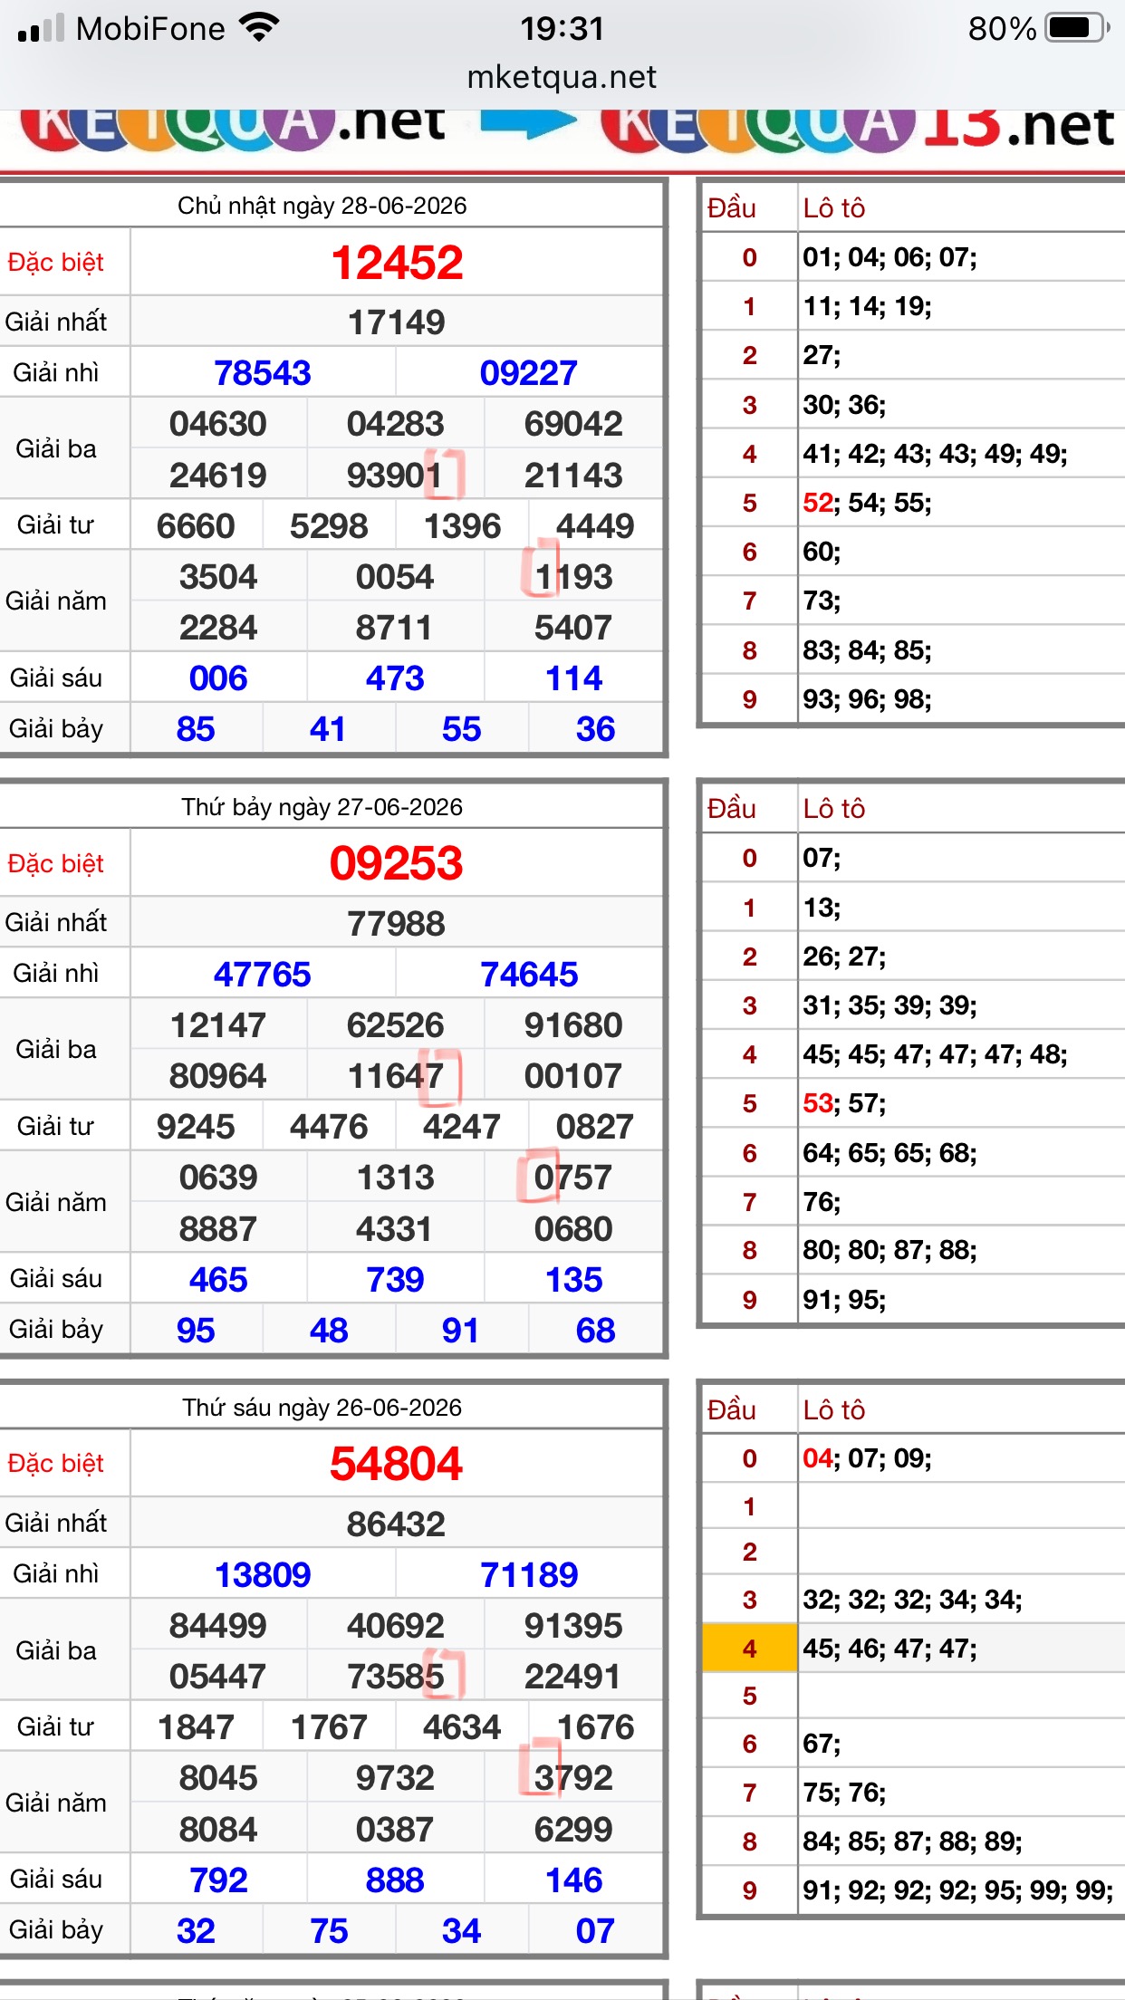Screen dimensions: 1125x2000
Task: Select sixth prize number 473
Action: point(395,678)
